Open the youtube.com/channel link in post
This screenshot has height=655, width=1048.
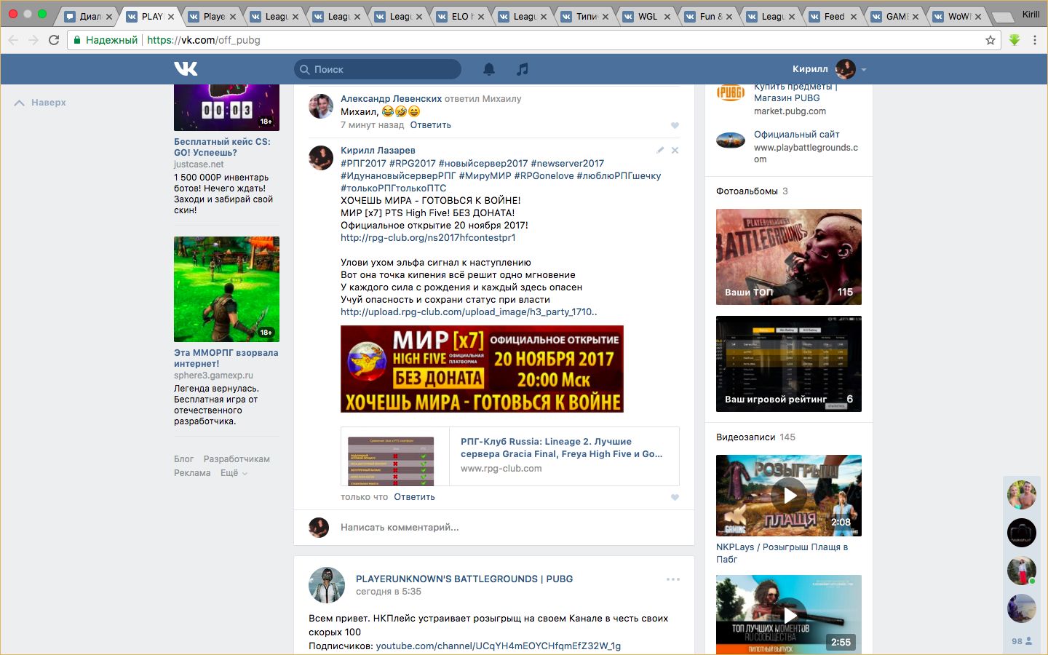click(x=498, y=646)
